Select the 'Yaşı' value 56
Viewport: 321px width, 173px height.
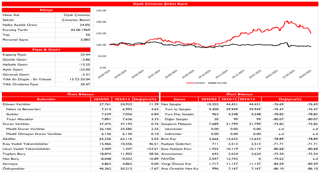click(88, 35)
